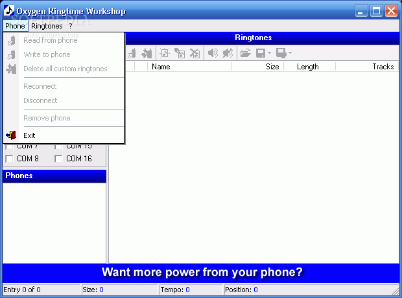Image resolution: width=402 pixels, height=298 pixels.
Task: Sort by the Name column header
Action: pos(189,67)
